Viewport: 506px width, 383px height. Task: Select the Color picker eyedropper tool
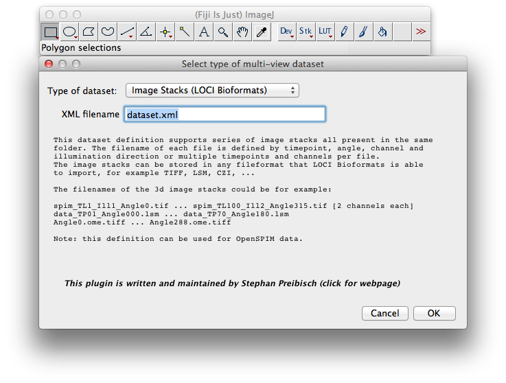262,32
